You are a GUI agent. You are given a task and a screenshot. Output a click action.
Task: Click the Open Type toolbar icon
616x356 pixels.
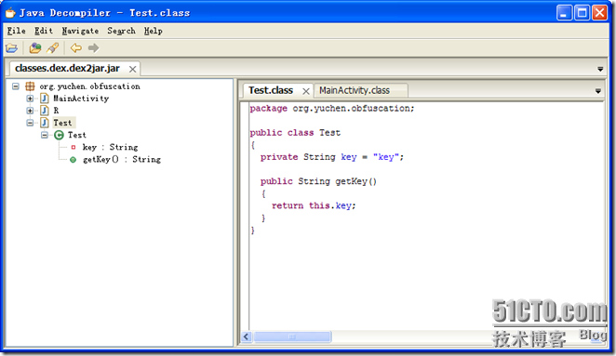click(35, 48)
